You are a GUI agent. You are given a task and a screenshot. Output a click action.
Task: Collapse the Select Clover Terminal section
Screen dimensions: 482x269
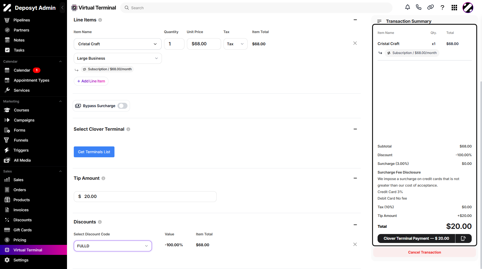click(355, 129)
